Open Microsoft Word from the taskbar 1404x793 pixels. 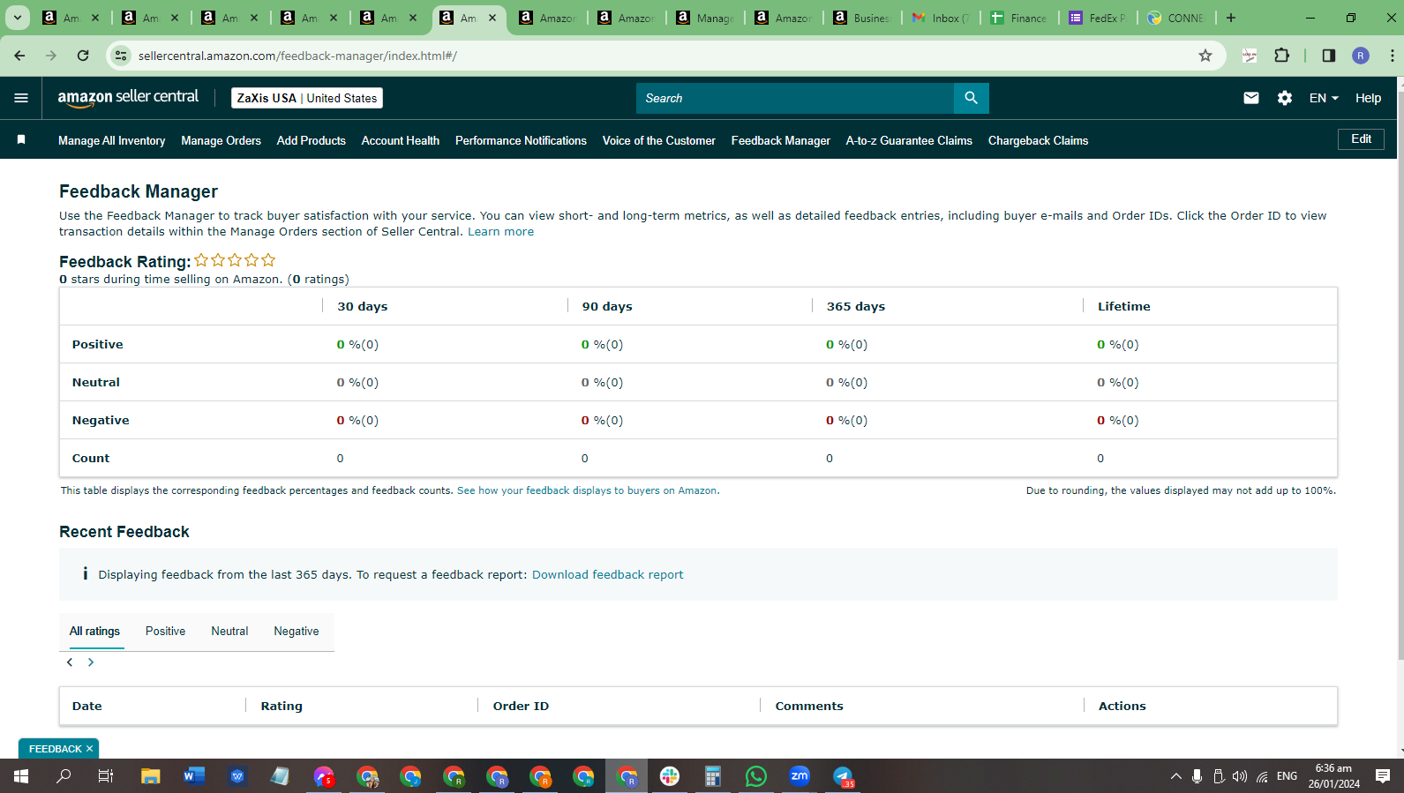194,776
